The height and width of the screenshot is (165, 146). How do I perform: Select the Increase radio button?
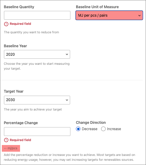coord(103,129)
